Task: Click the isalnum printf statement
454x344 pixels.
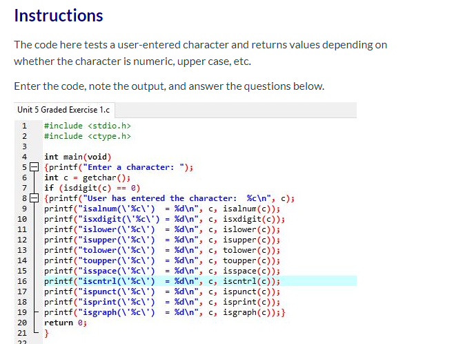Action: coord(162,209)
